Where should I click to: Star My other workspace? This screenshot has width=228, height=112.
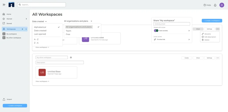pos(71,57)
